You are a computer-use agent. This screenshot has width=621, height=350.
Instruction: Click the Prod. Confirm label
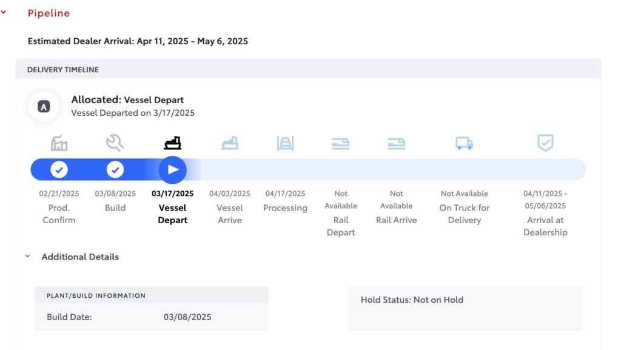[59, 214]
